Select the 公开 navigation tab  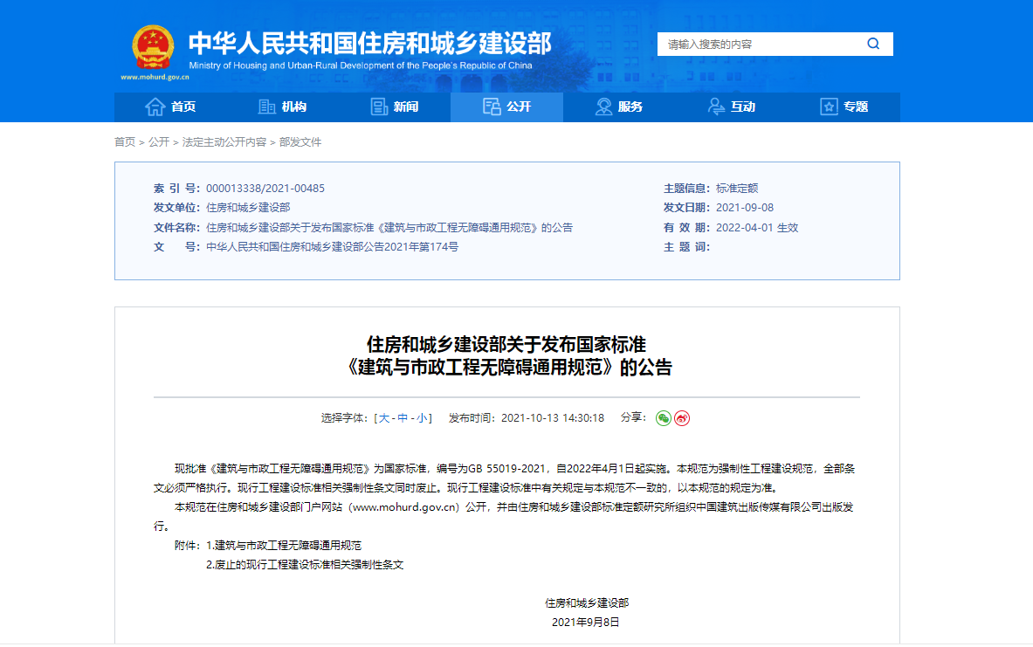(x=506, y=107)
